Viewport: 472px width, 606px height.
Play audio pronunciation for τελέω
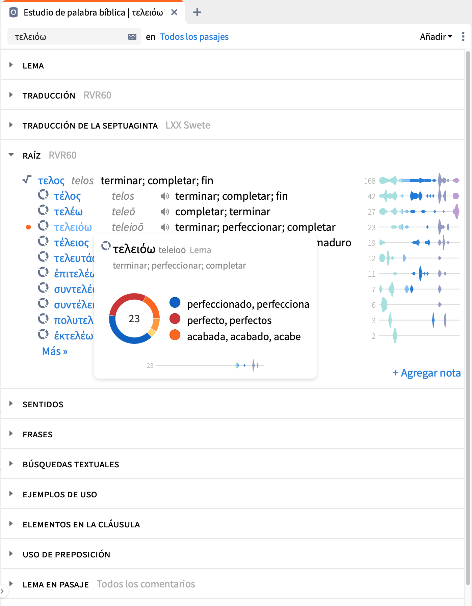[165, 212]
